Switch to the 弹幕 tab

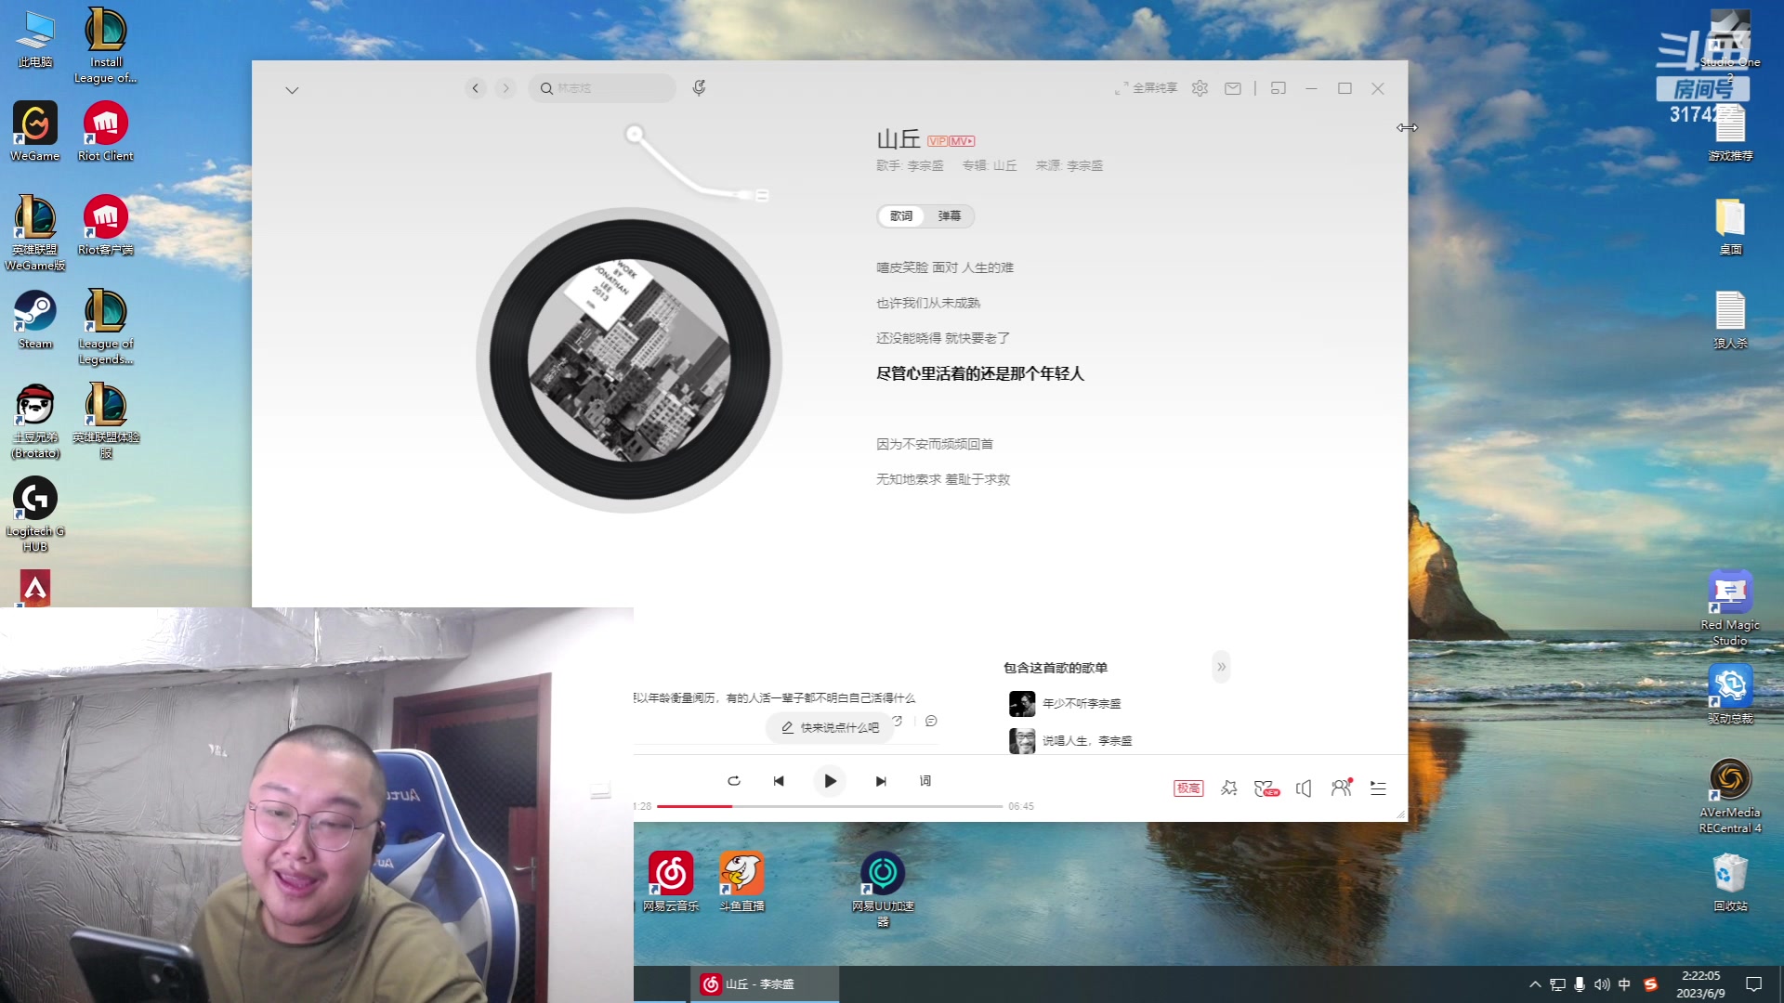coord(951,216)
